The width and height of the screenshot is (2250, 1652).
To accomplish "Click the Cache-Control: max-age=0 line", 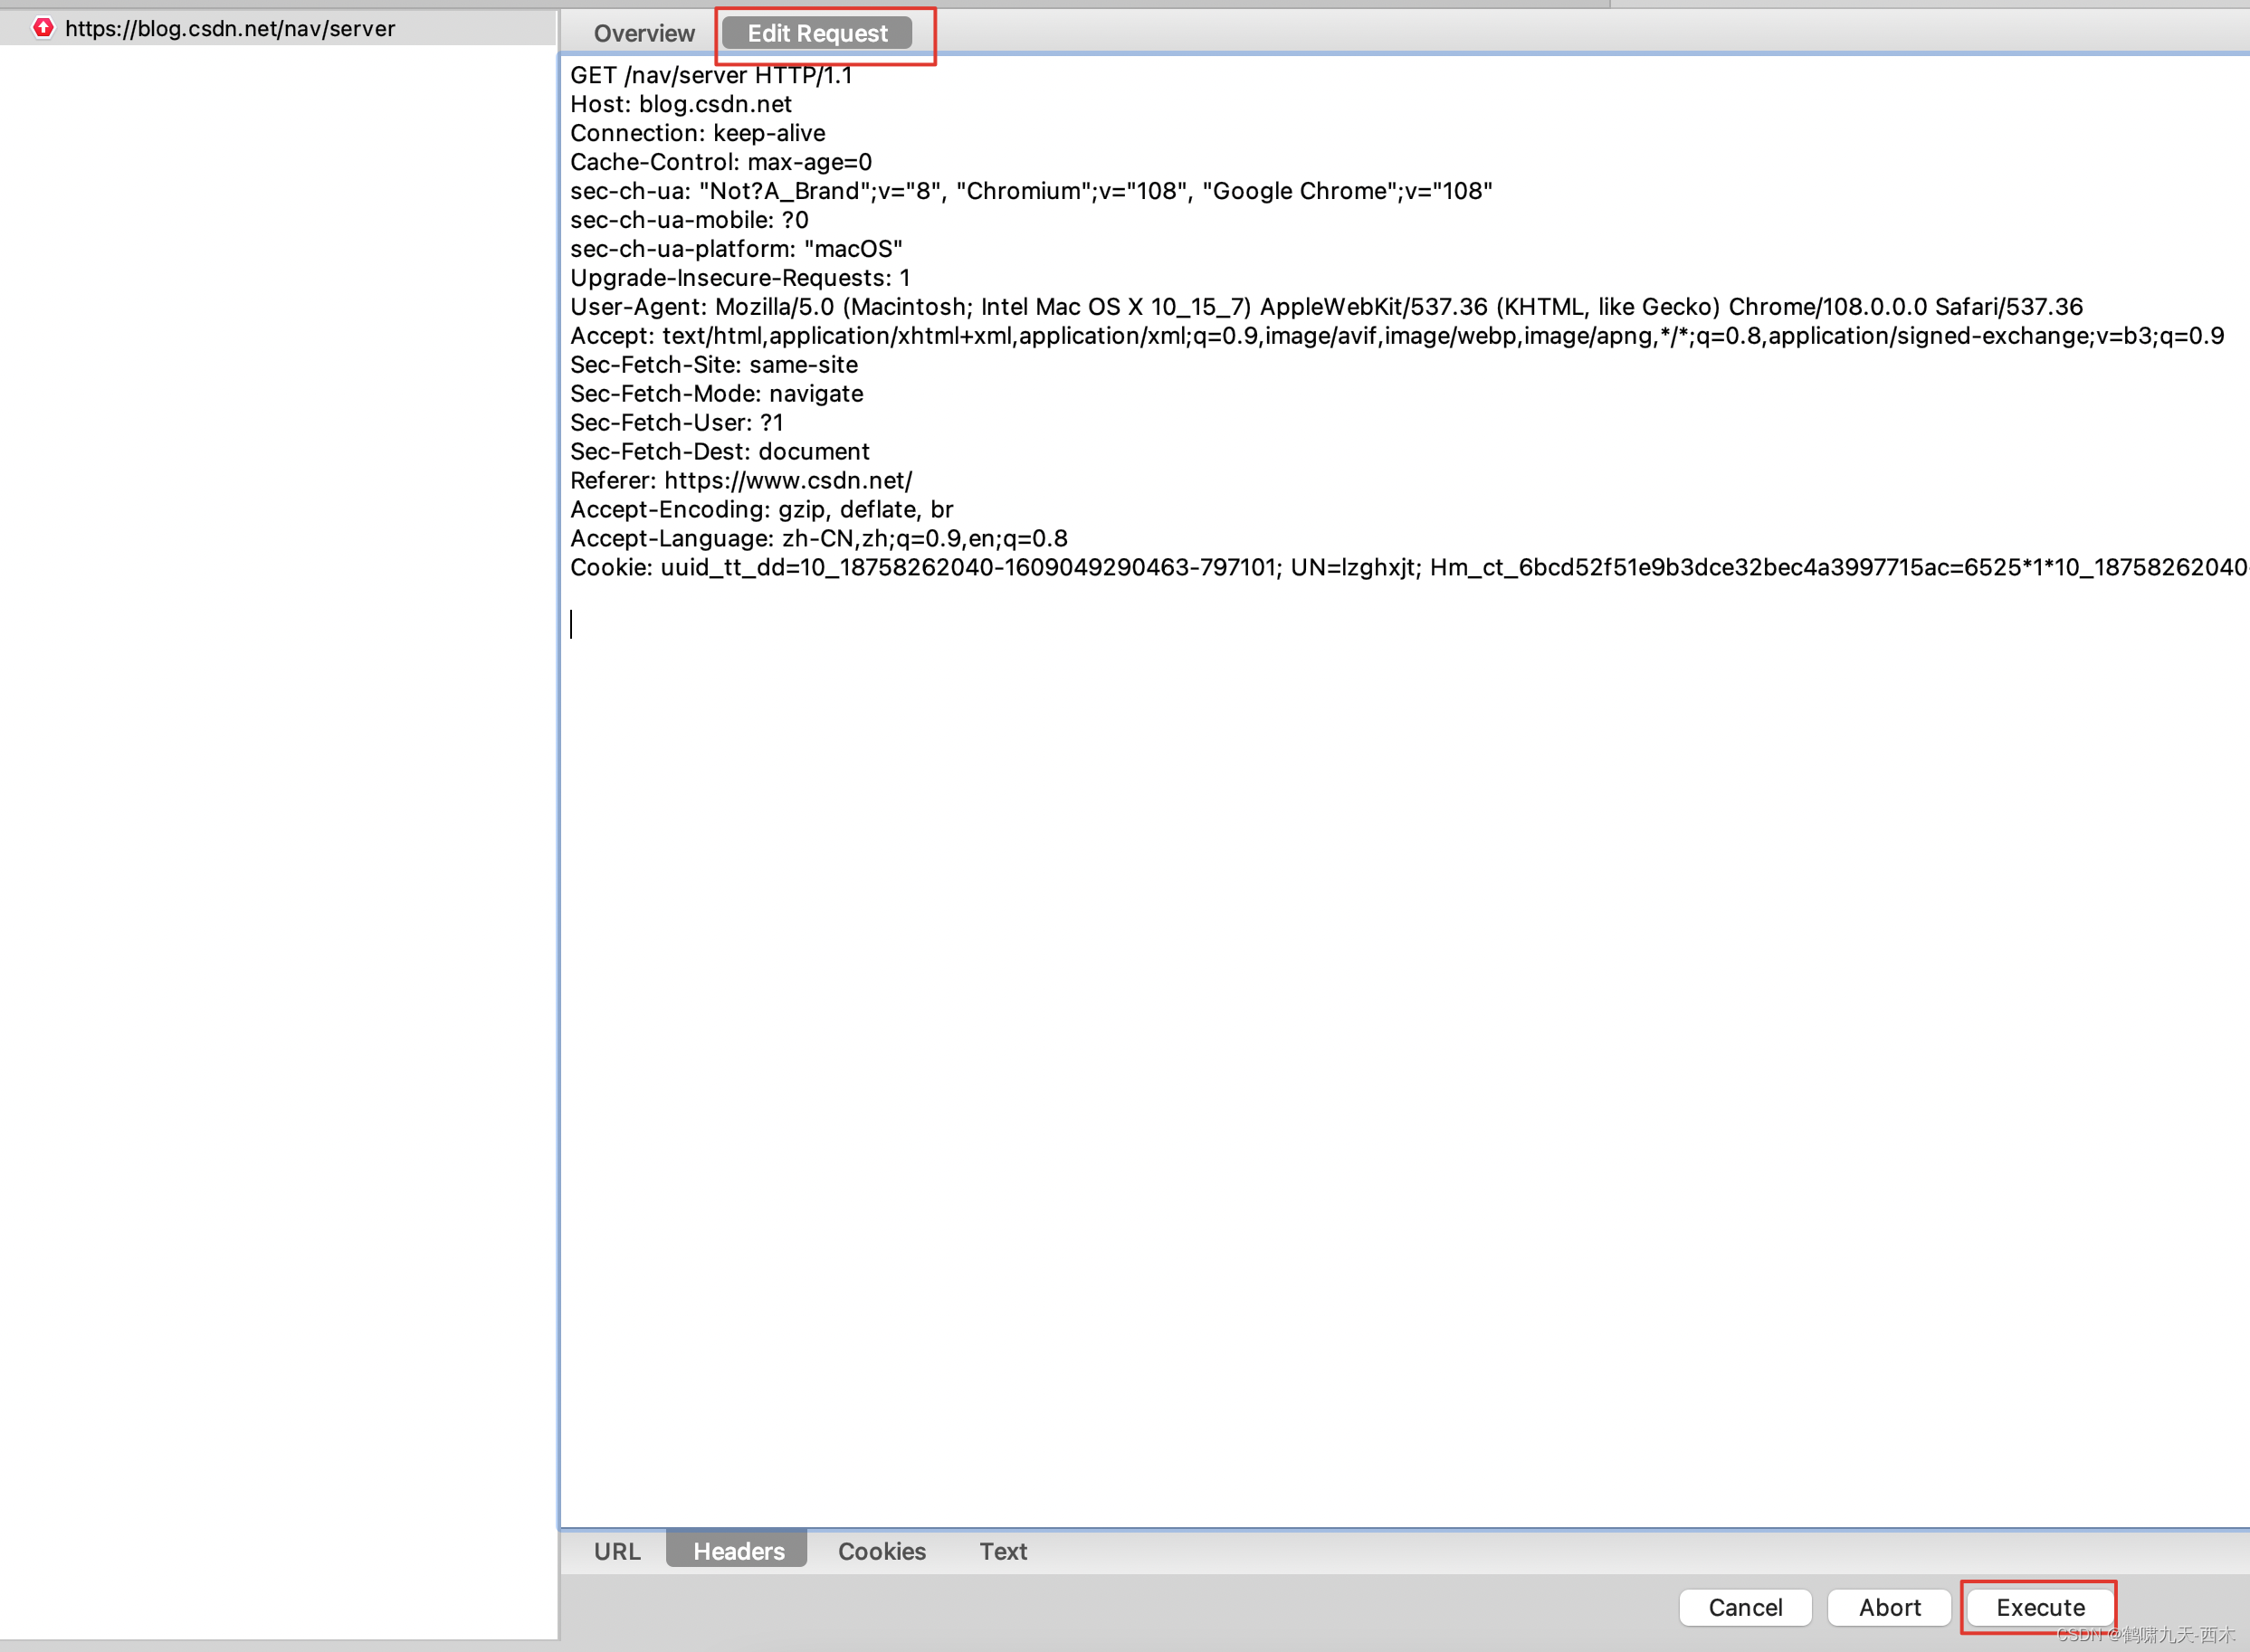I will (720, 162).
